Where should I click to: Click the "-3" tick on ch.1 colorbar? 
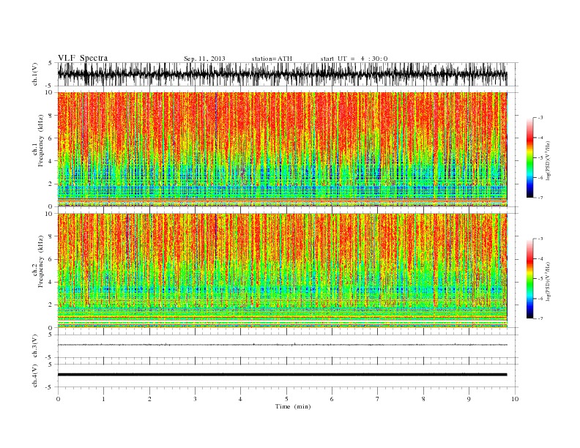point(540,118)
